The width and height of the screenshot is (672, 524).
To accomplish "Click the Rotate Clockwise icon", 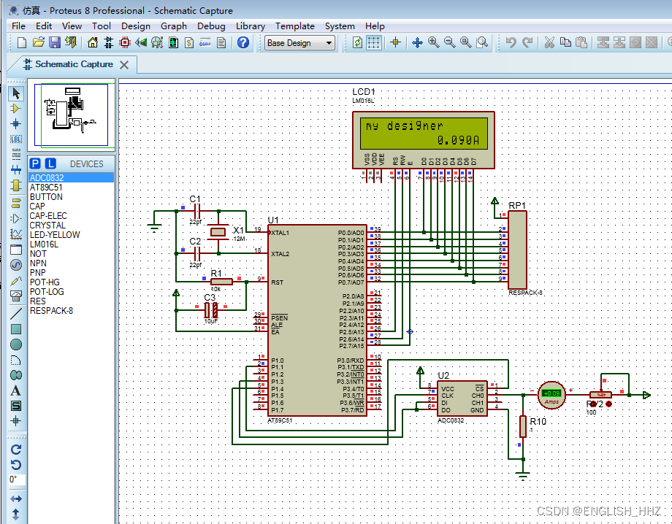I will click(x=16, y=450).
